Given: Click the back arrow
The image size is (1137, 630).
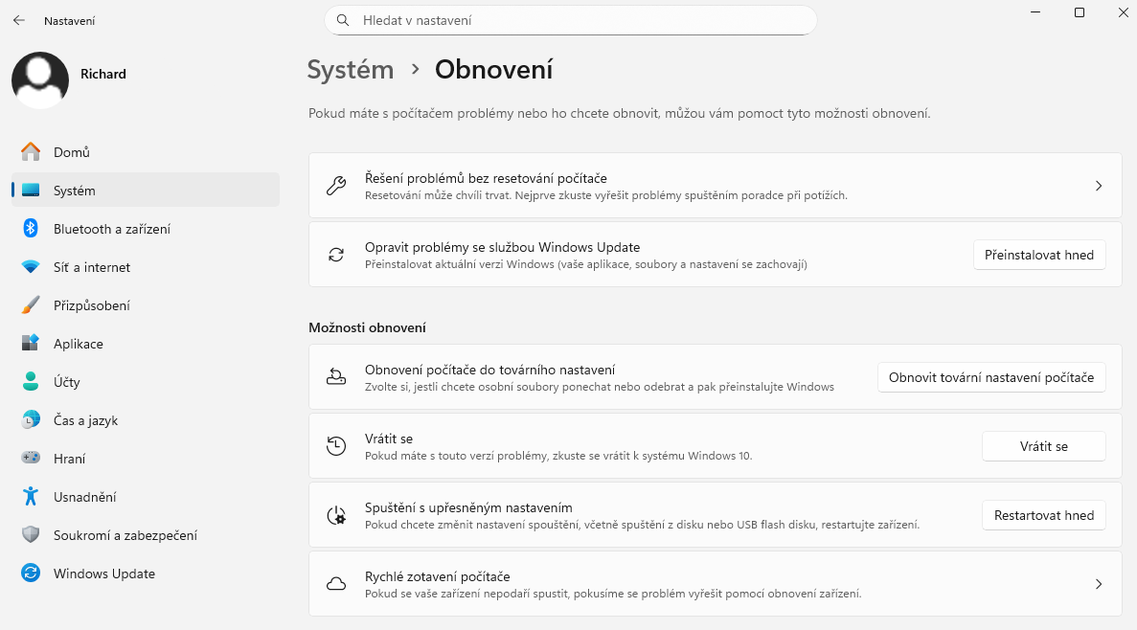Looking at the screenshot, I should [18, 20].
